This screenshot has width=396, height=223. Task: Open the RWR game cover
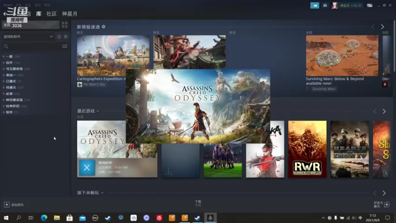pos(307,149)
